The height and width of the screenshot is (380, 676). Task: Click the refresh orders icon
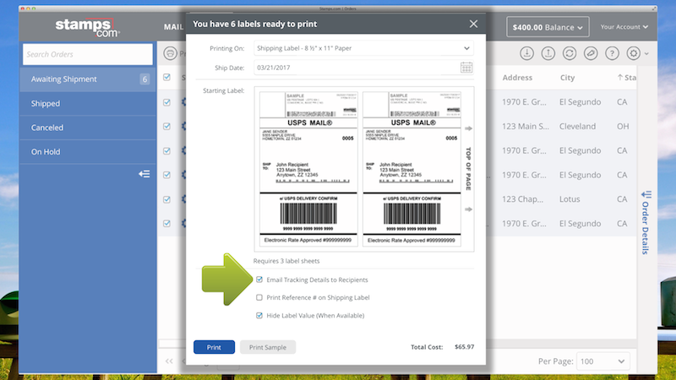point(570,53)
